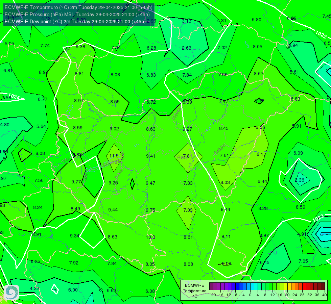
Task: Click the 8.45 temperature value
Action: (224, 128)
